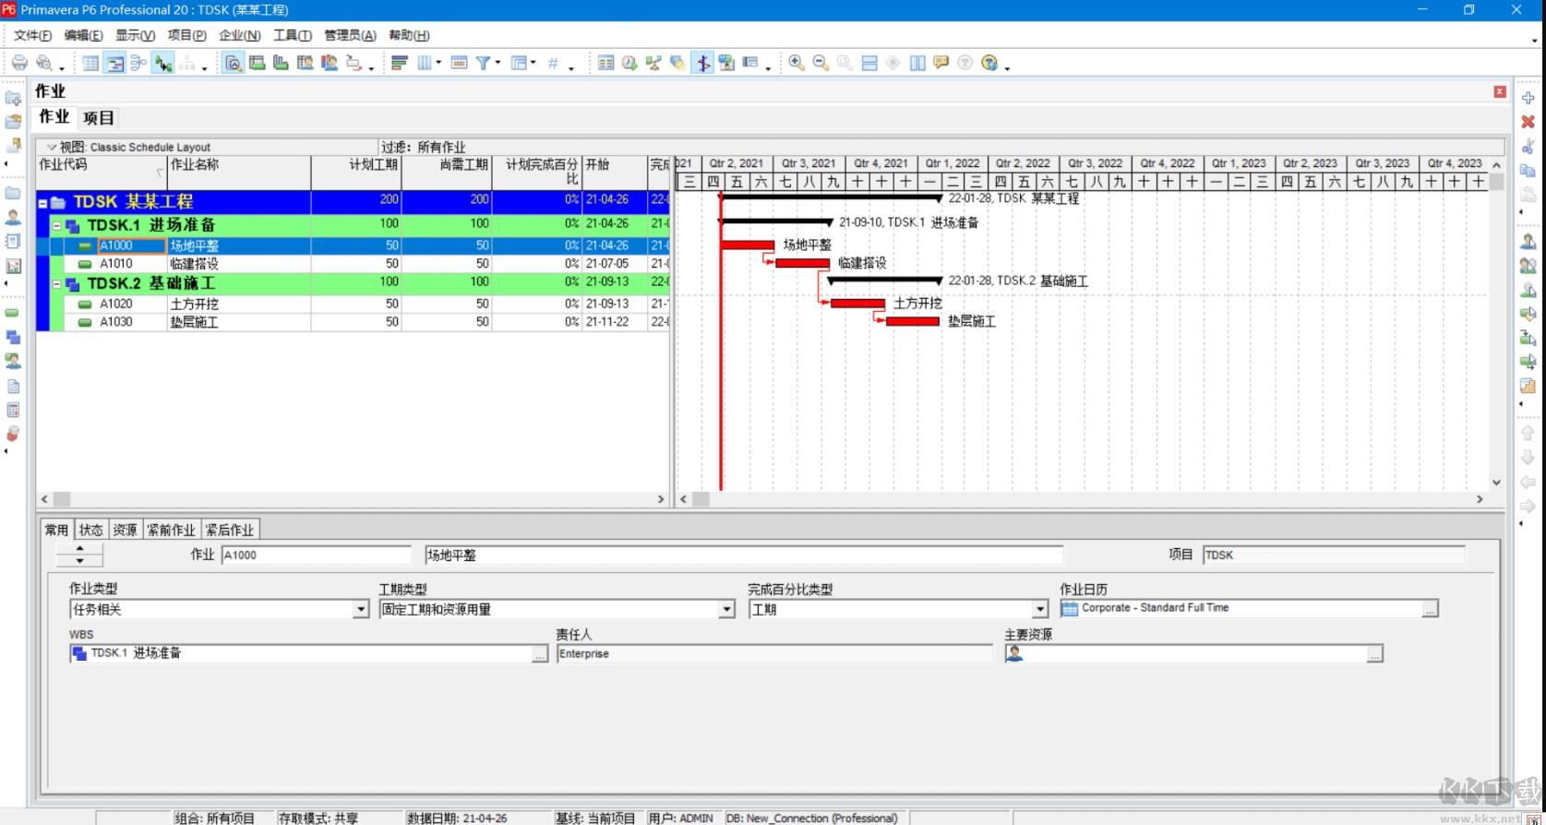
Task: Click the calculator icon in left sidebar
Action: [13, 410]
